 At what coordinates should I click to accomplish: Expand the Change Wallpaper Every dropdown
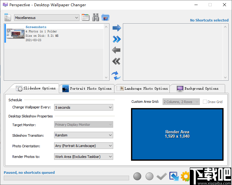click(83, 107)
